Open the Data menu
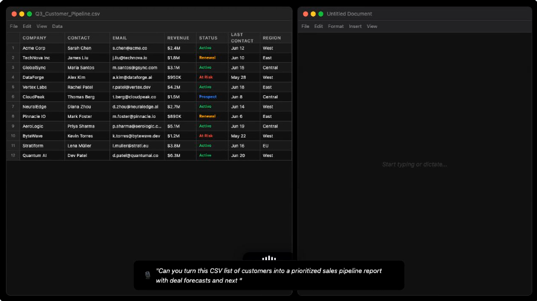This screenshot has height=301, width=537. pyautogui.click(x=57, y=26)
